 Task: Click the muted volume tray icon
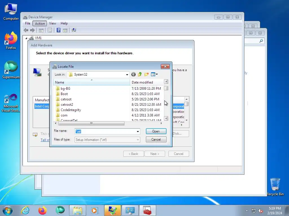pos(260,211)
